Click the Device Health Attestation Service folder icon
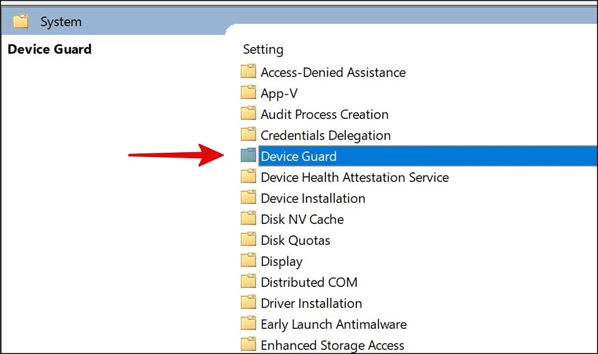This screenshot has width=598, height=354. [248, 176]
